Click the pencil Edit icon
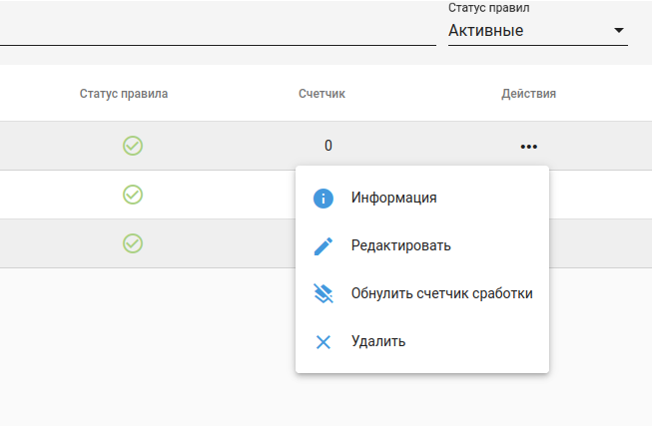Image resolution: width=652 pixels, height=426 pixels. pyautogui.click(x=323, y=245)
